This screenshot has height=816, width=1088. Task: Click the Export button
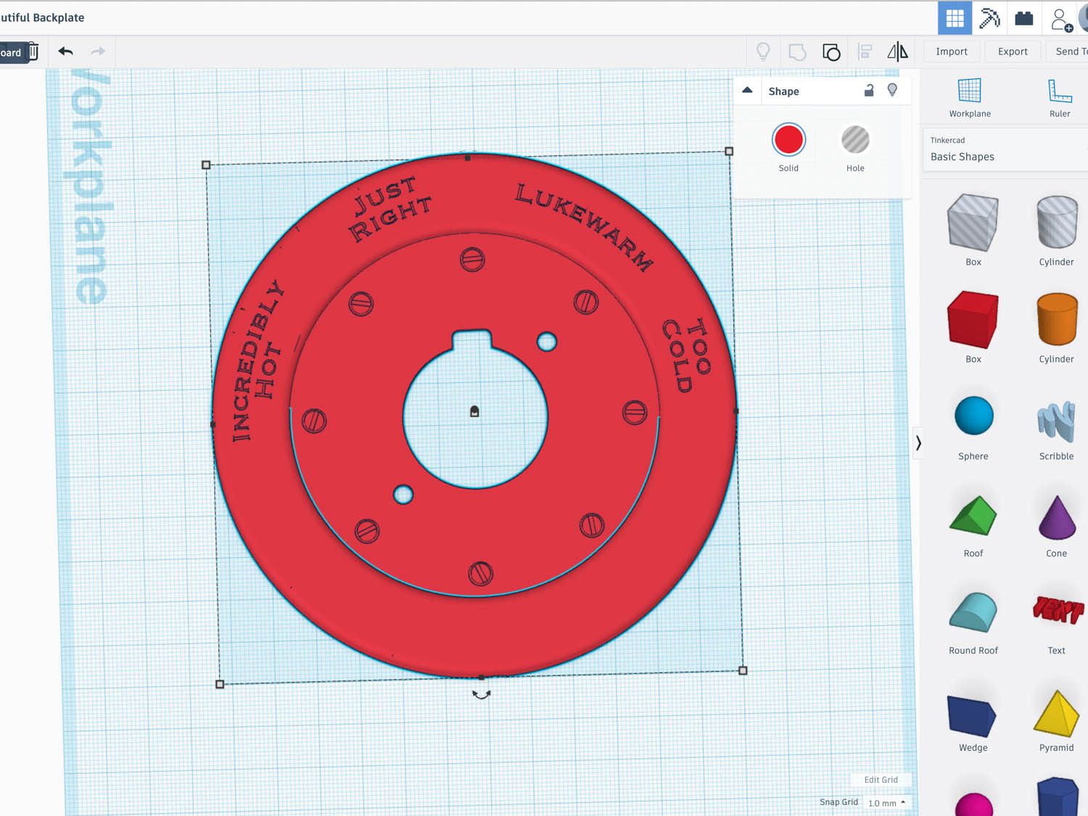1013,51
